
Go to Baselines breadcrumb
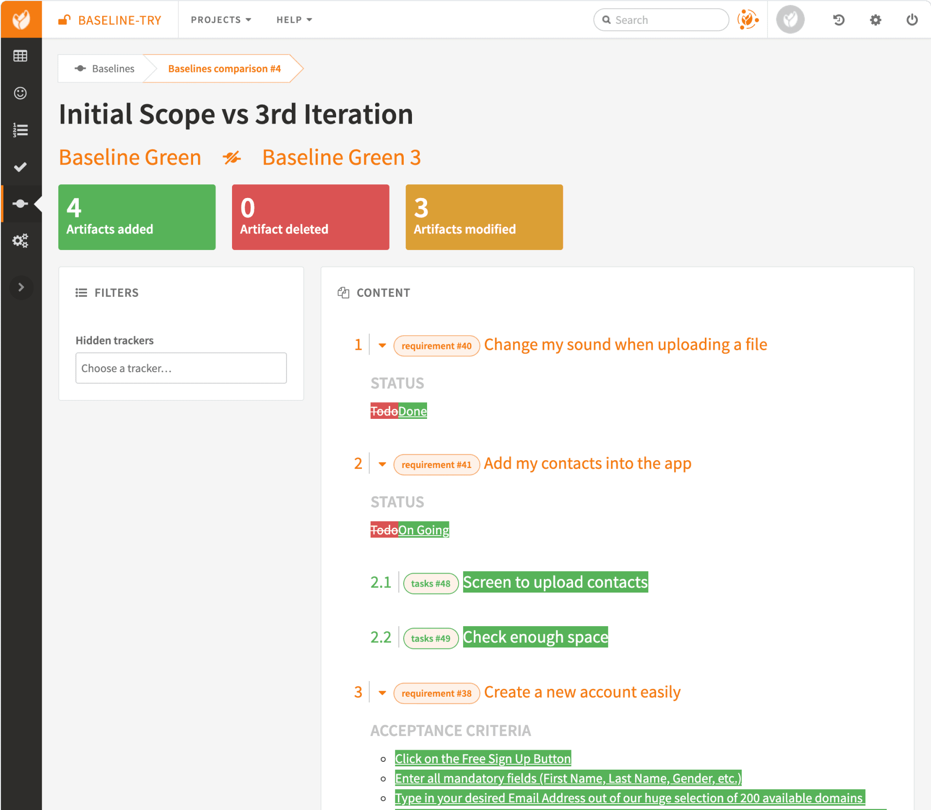[x=105, y=69]
